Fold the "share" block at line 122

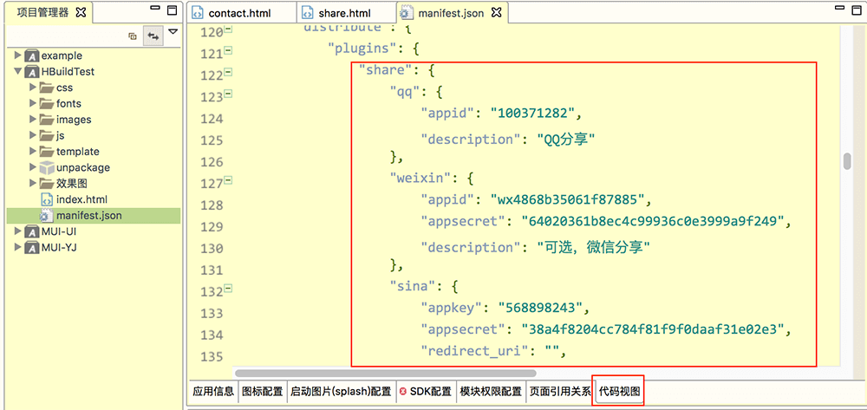[x=228, y=75]
